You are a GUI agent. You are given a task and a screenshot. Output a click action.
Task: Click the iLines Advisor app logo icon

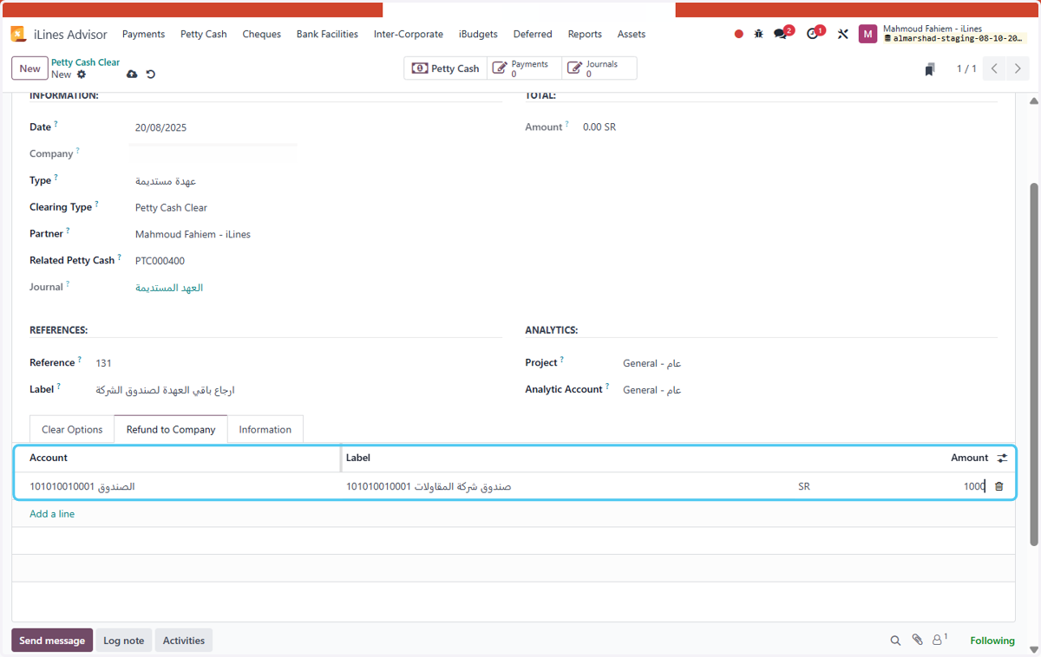(x=18, y=34)
